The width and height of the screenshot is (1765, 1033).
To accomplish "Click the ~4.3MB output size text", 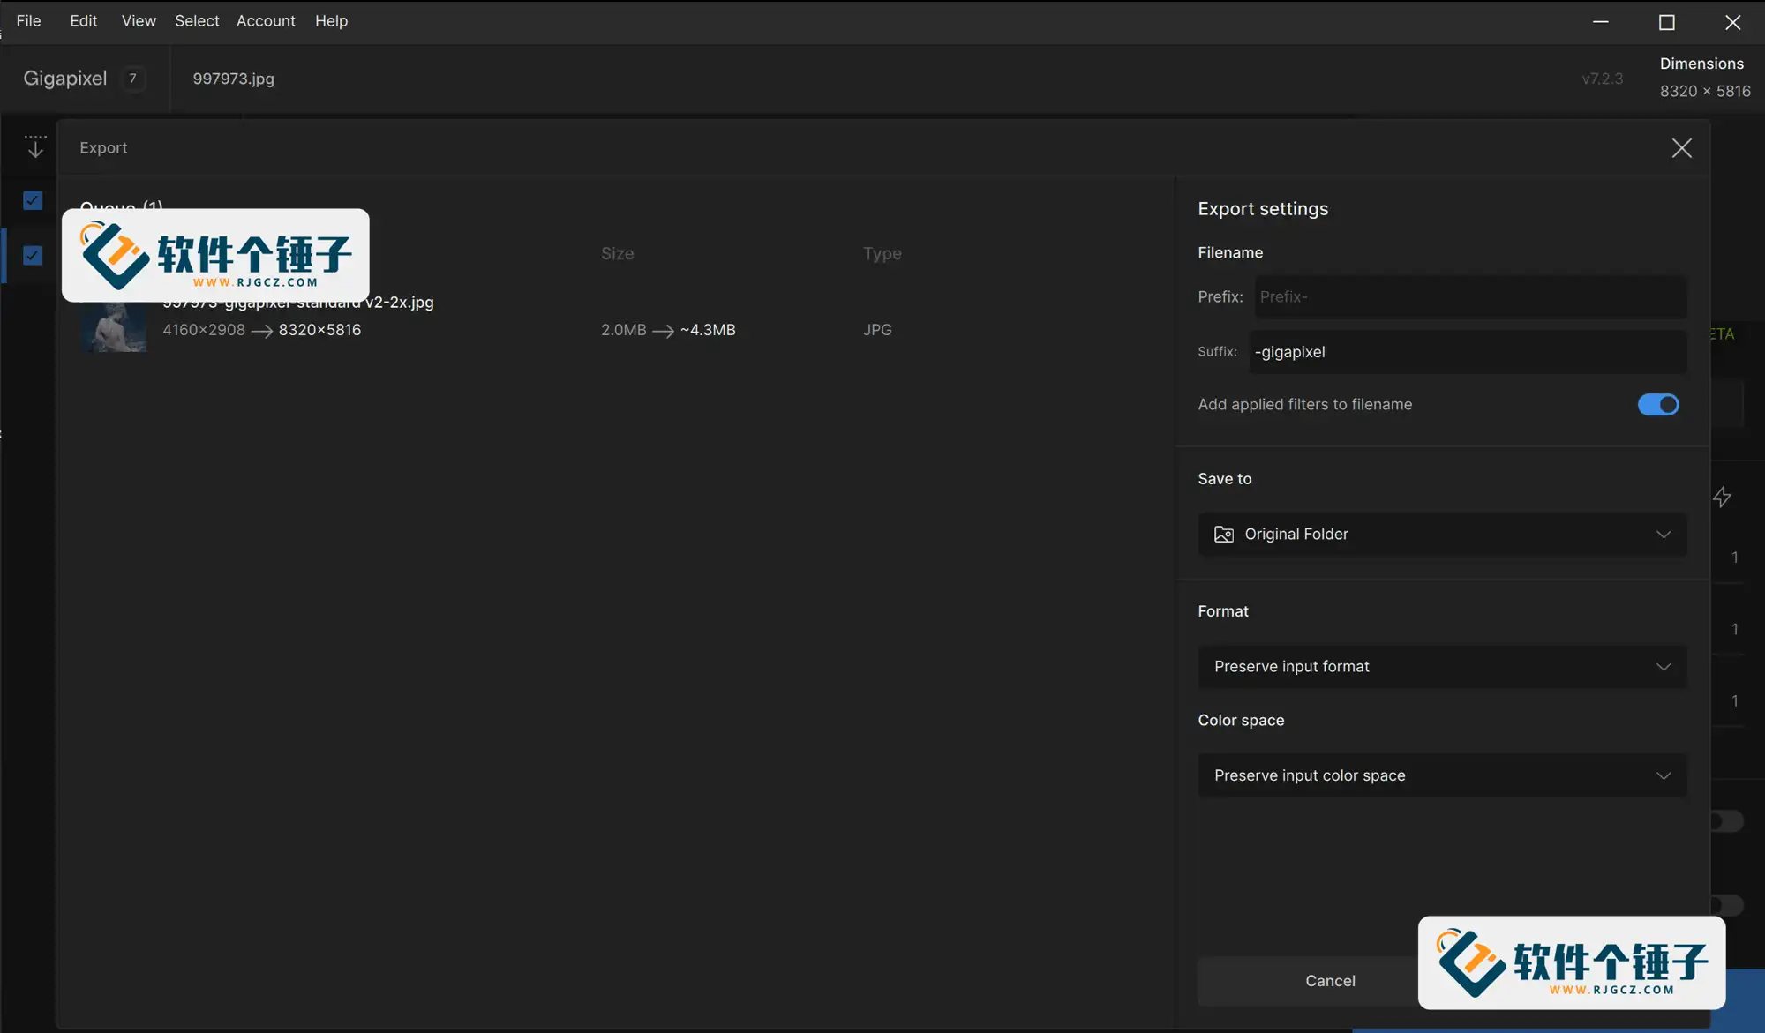I will coord(708,330).
